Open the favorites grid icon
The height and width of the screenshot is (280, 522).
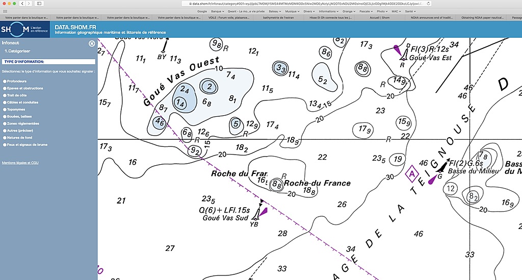(x=5, y=11)
